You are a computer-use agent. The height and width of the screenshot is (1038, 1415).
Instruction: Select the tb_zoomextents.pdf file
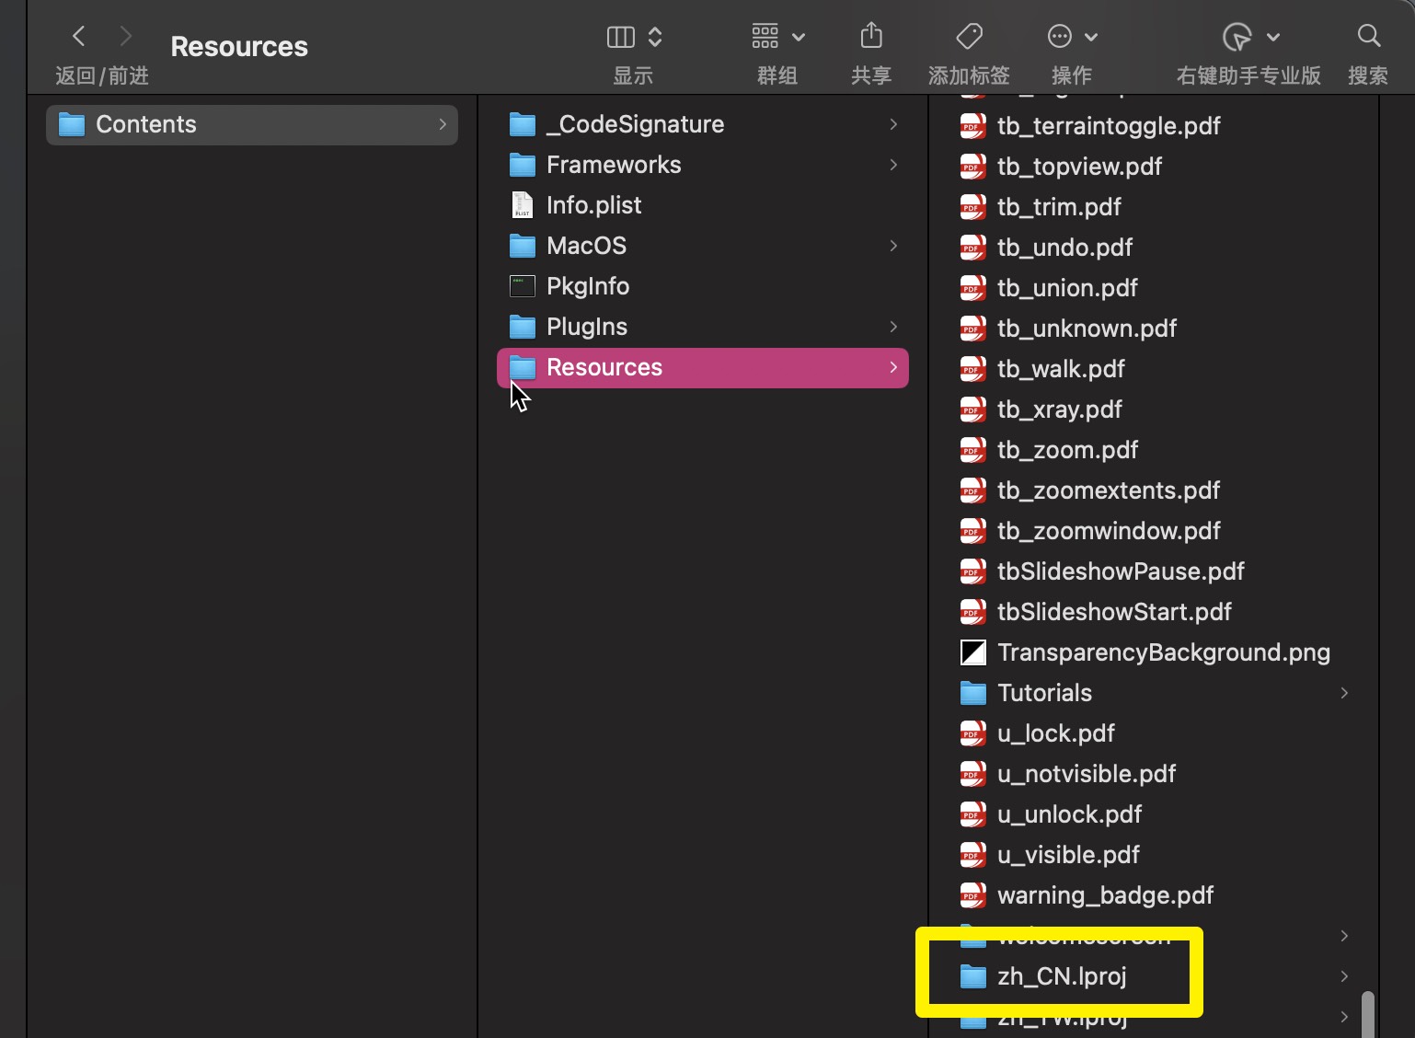[x=1108, y=490]
